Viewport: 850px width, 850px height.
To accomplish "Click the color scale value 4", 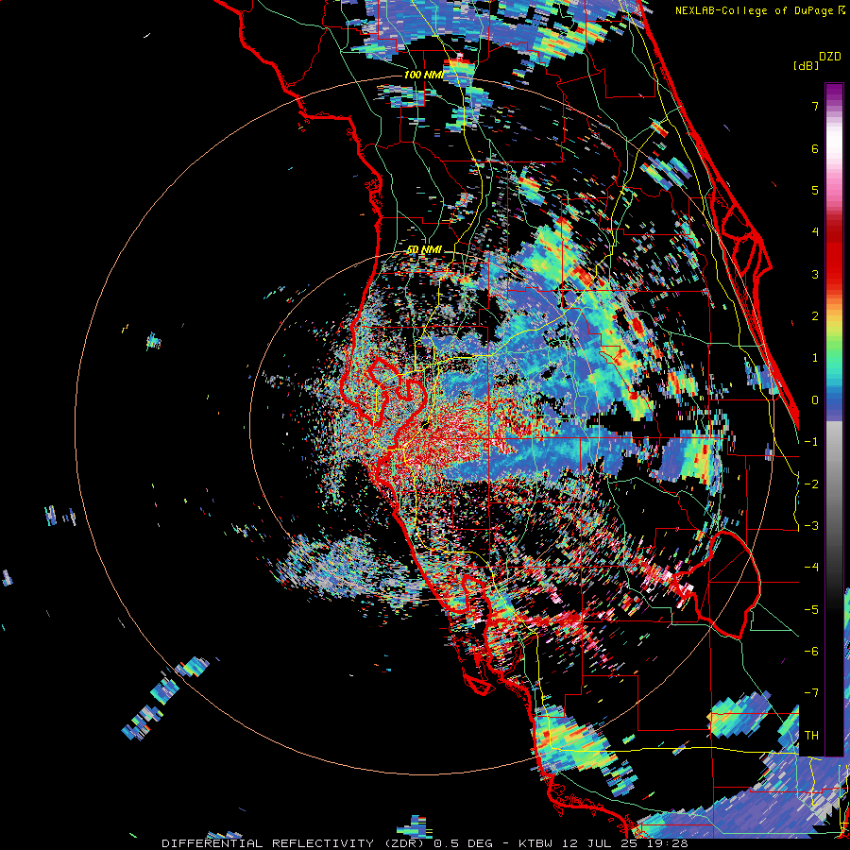I will (x=815, y=232).
